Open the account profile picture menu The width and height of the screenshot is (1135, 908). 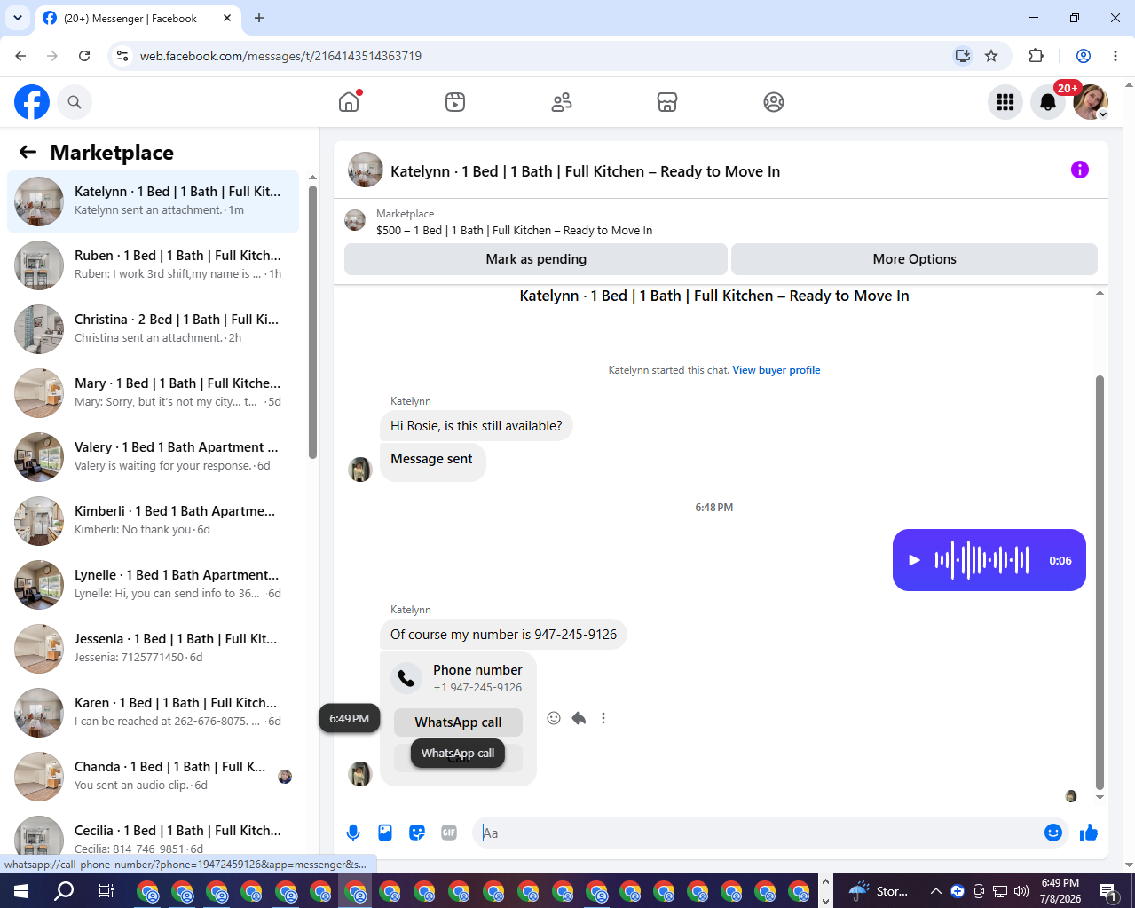click(1091, 102)
